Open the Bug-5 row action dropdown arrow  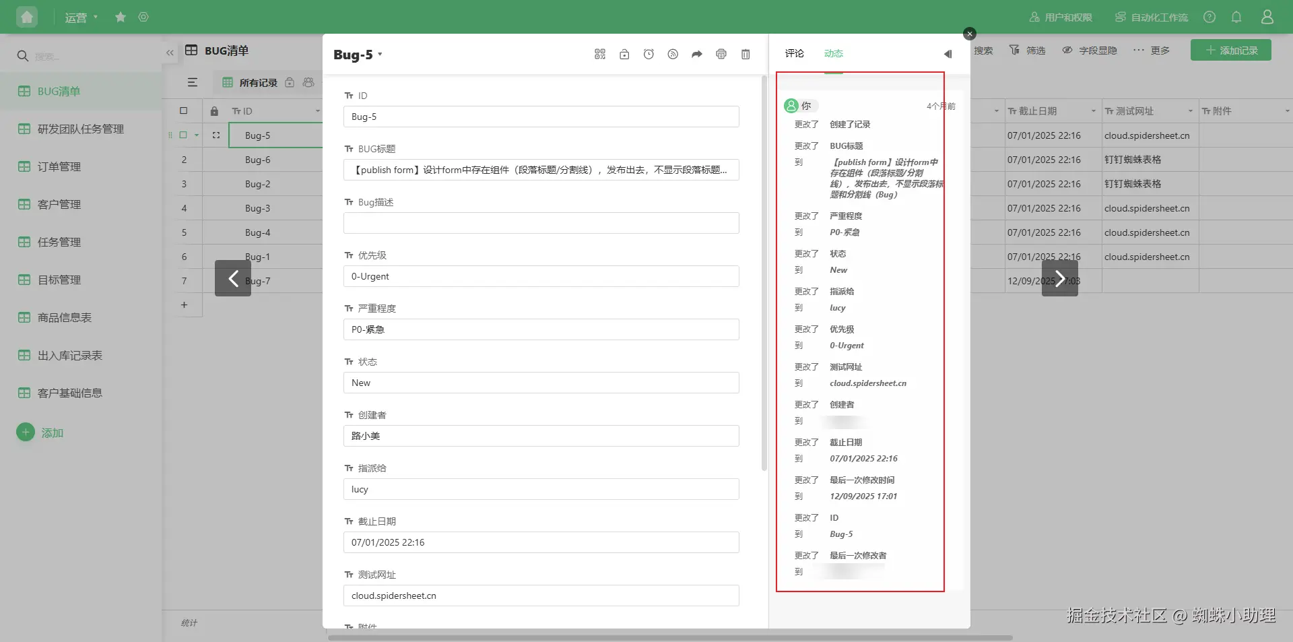click(x=197, y=135)
